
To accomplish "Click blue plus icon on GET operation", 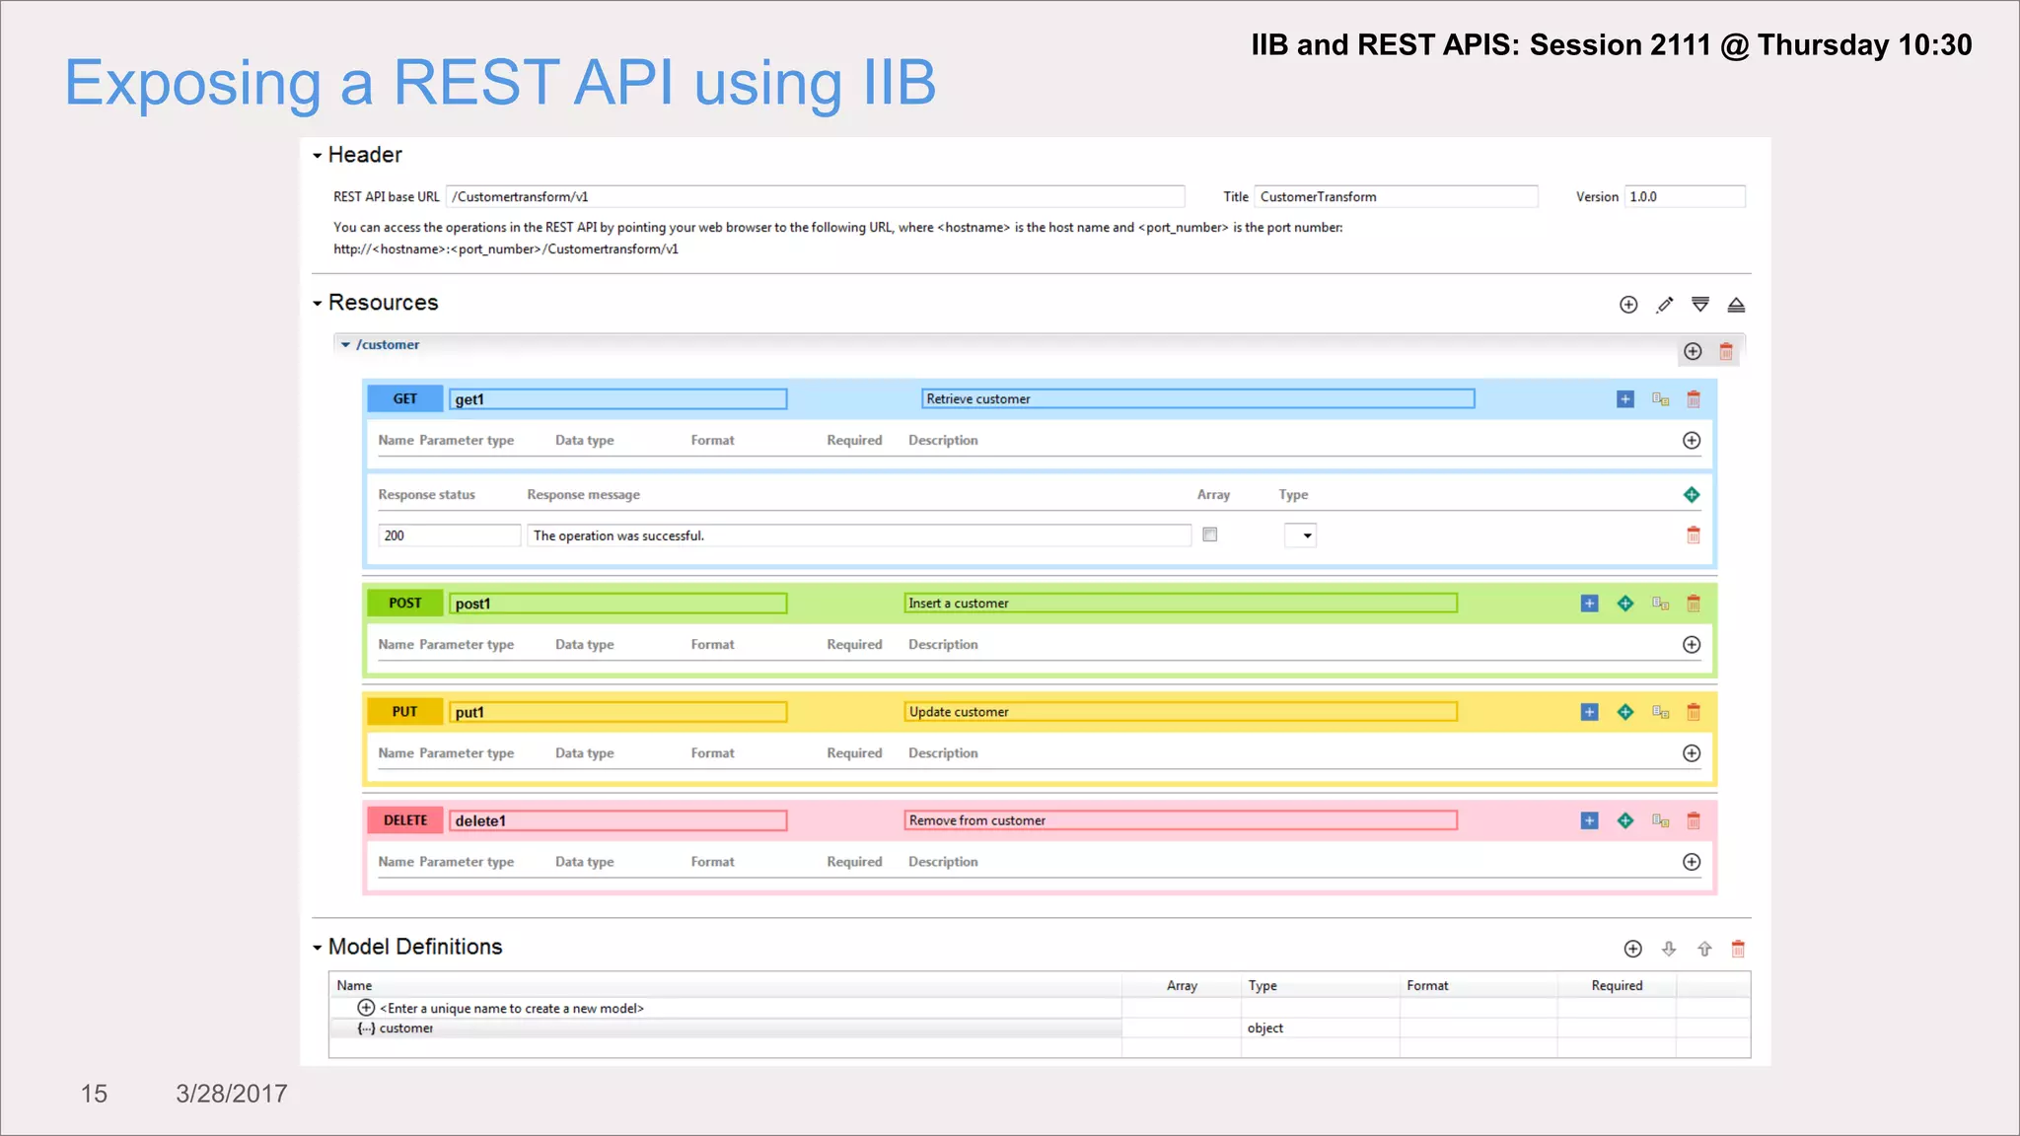I will pos(1625,399).
